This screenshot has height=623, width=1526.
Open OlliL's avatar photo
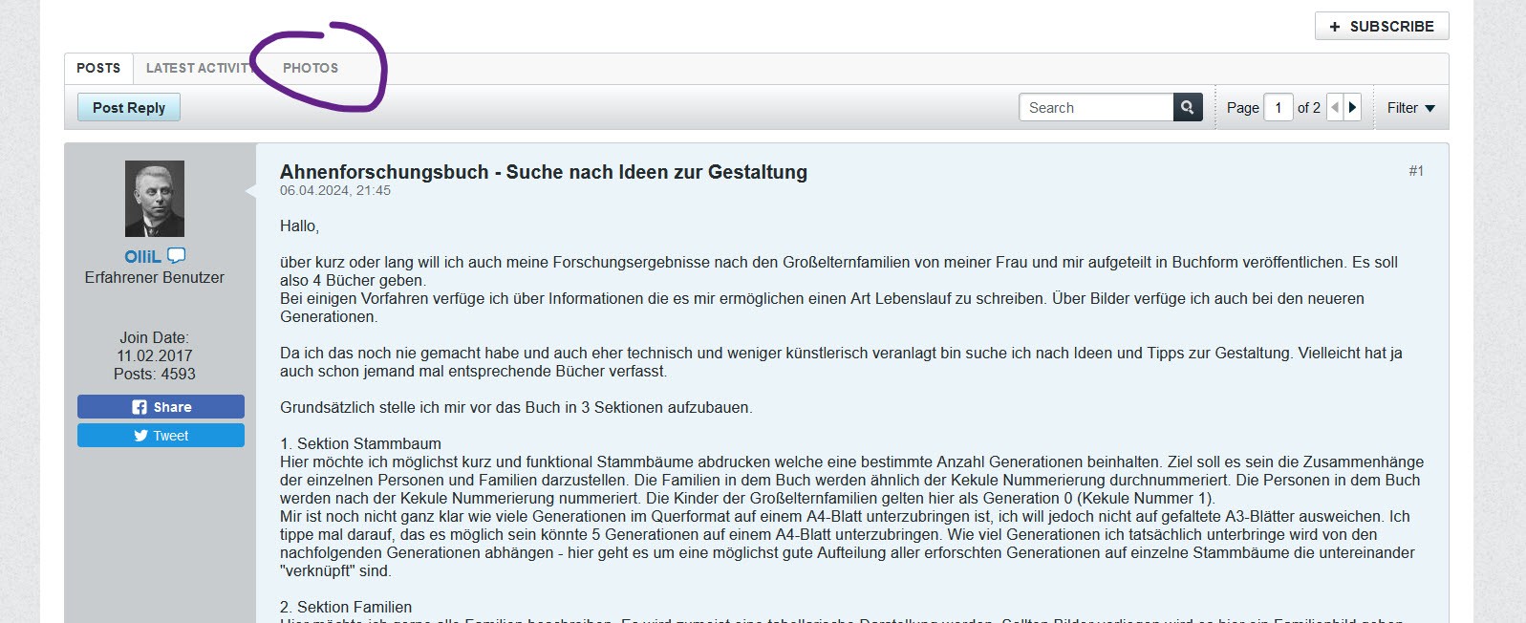[x=155, y=199]
